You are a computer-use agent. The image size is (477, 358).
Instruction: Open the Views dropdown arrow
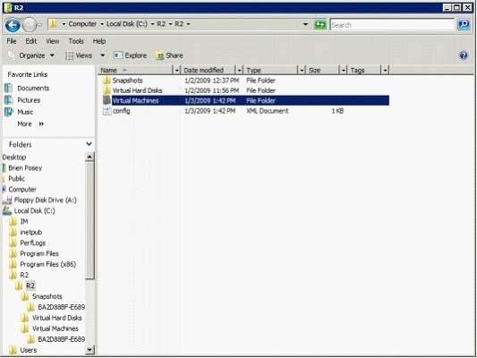coord(103,55)
